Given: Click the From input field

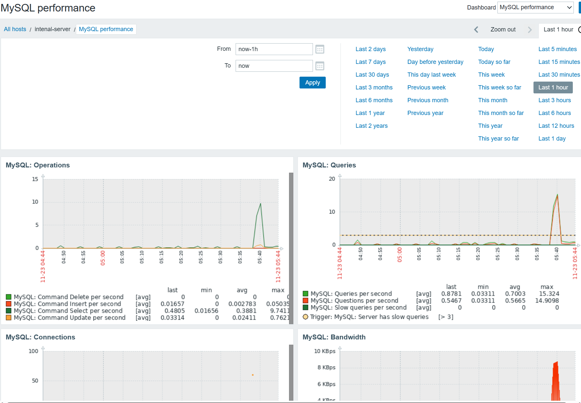Looking at the screenshot, I should [x=274, y=49].
